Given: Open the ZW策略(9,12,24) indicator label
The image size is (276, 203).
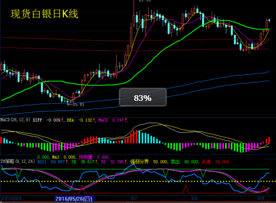Looking at the screenshot, I should (18, 162).
